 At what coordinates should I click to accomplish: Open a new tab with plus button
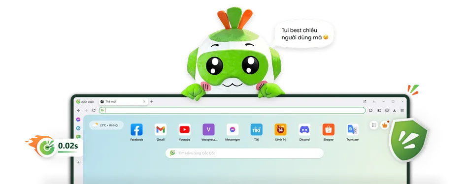tap(152, 101)
